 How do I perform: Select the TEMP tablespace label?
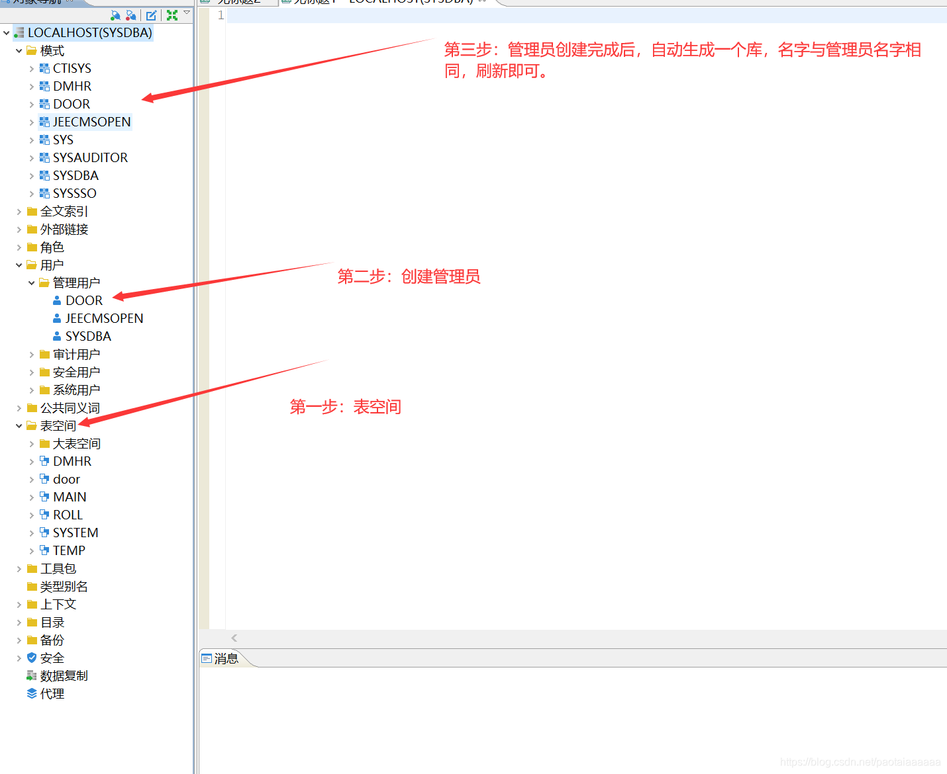click(x=69, y=550)
